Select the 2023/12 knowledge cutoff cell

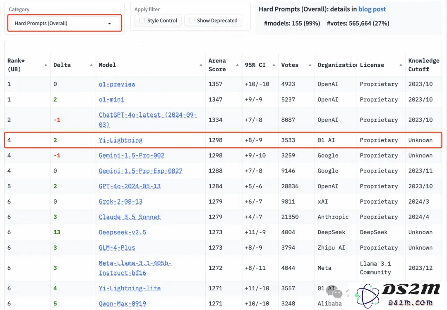click(x=420, y=268)
